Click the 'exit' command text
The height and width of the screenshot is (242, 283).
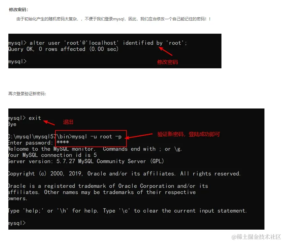pos(35,118)
